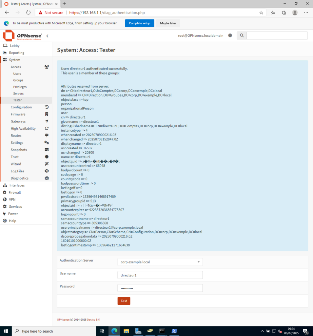Click the Reporting chart icon
The image size is (313, 336).
click(x=5, y=53)
